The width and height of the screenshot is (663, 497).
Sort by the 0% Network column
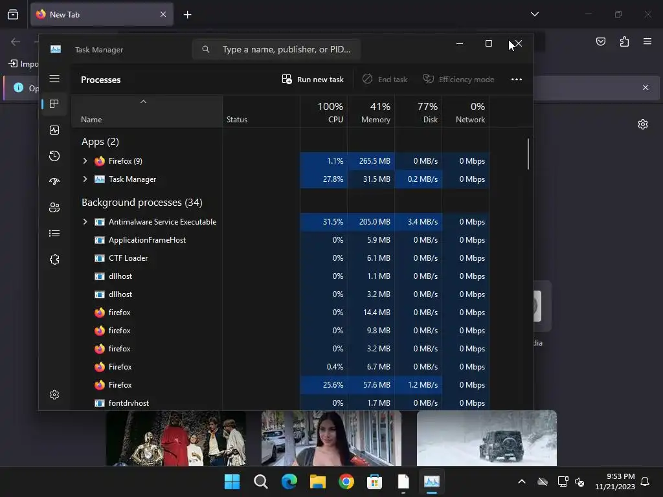pos(466,112)
